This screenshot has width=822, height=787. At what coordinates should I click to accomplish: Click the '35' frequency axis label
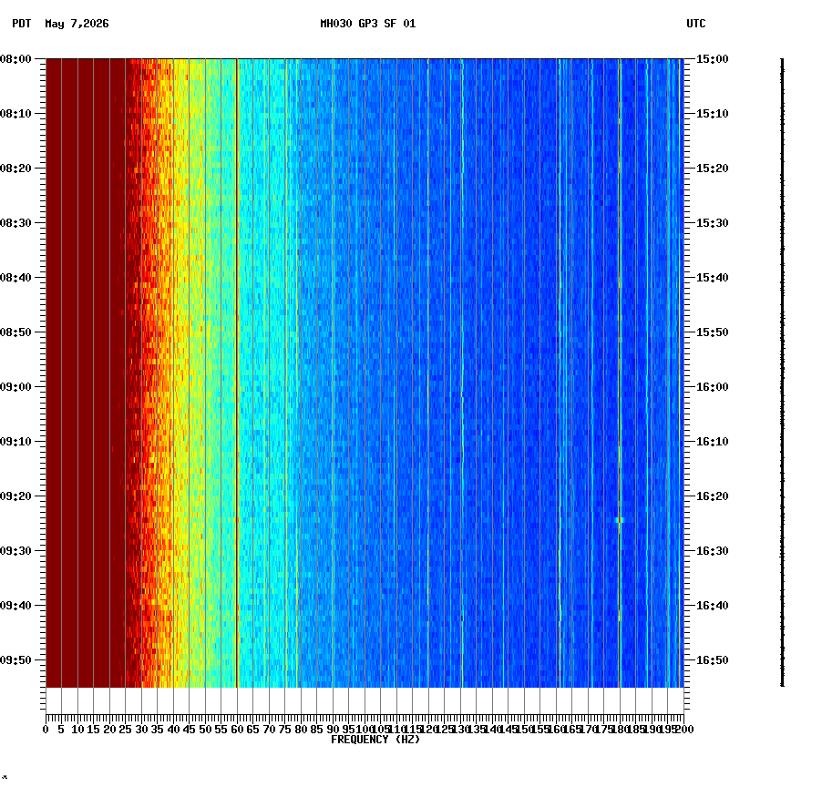[158, 730]
